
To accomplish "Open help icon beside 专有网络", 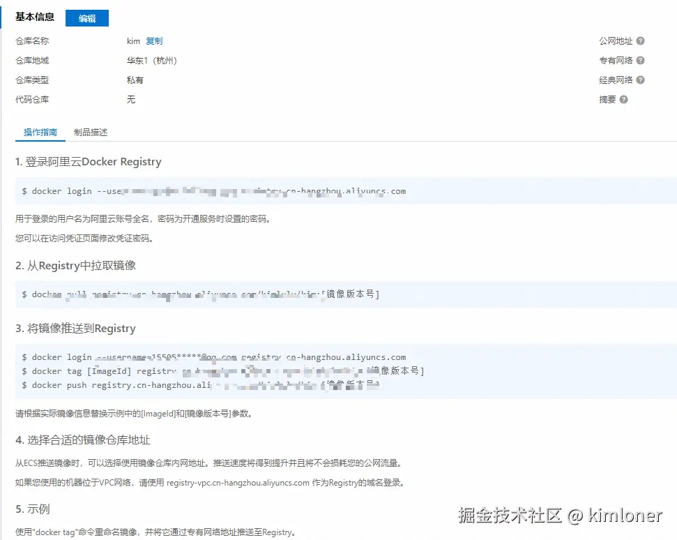I will coord(640,61).
